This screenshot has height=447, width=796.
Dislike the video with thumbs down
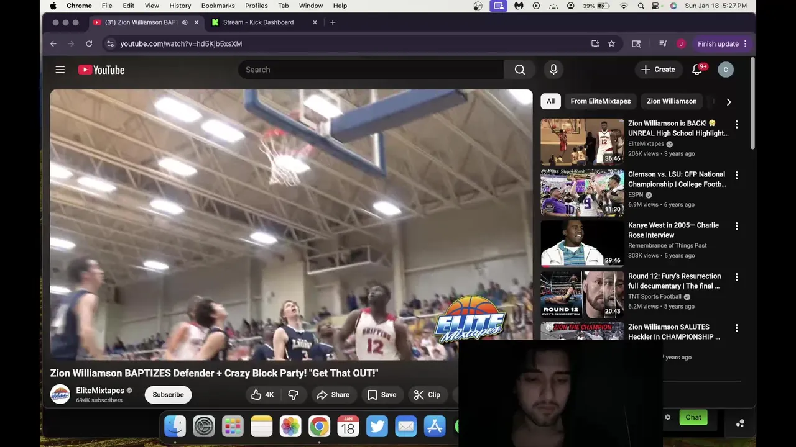click(x=293, y=395)
